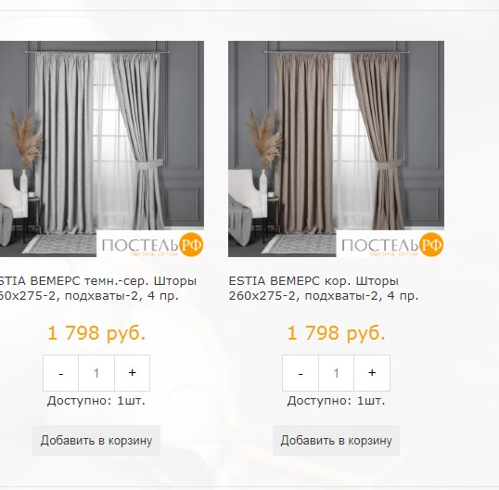
Task: Click the ПостельРФ logo on brown curtains image
Action: (390, 243)
